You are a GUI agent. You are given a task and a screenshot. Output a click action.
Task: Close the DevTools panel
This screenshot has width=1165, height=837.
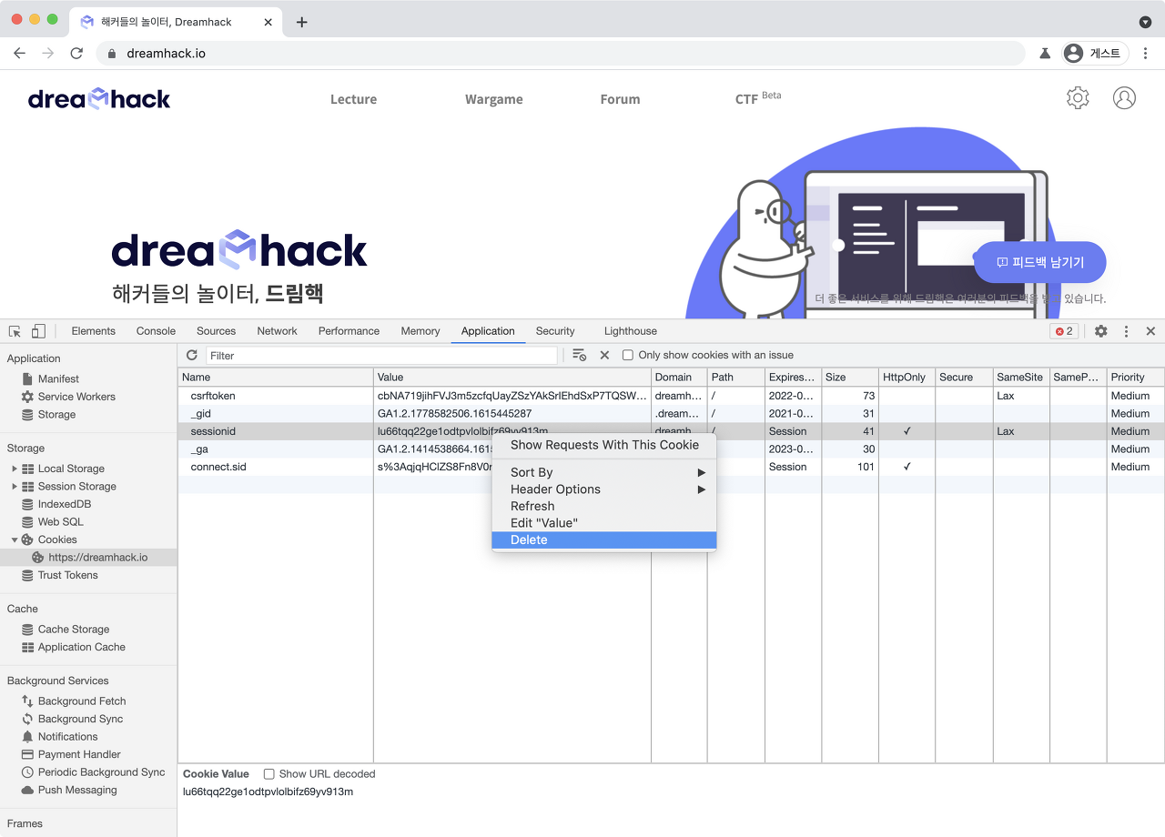[1150, 331]
